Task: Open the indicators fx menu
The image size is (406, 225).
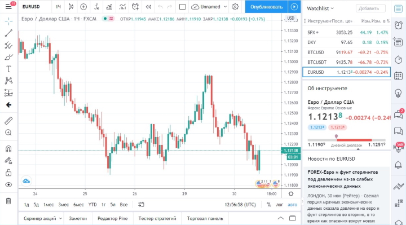Action: pos(96,7)
